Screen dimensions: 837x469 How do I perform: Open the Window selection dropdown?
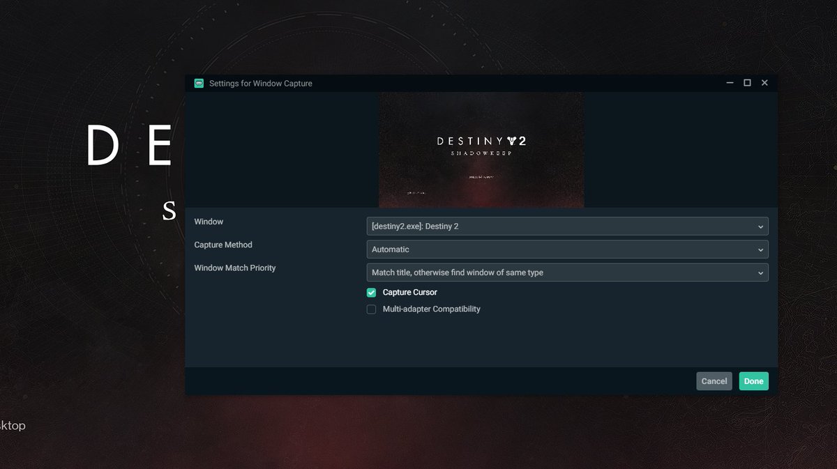click(x=567, y=226)
